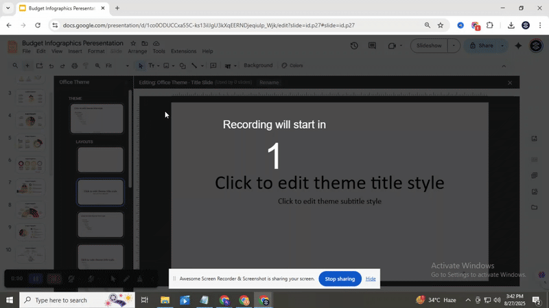Select the cursor pointer tool
The height and width of the screenshot is (308, 549).
point(141,66)
